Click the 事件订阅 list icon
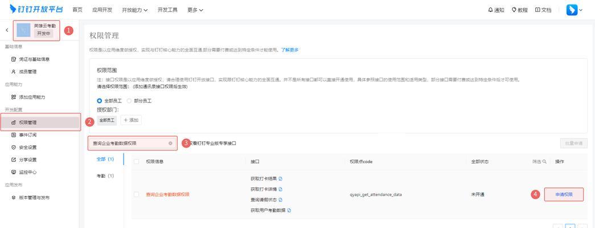 coord(14,135)
